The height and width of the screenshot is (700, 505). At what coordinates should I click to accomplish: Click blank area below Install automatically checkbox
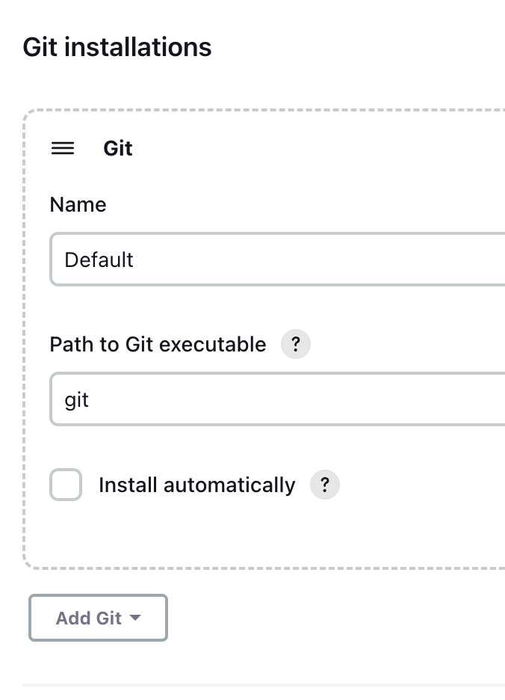click(x=224, y=535)
